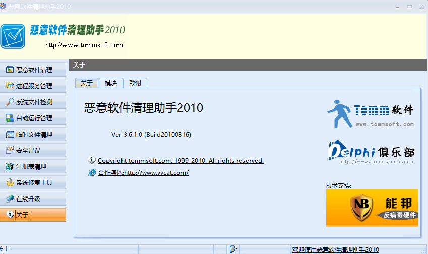Click the Delphi 俱乐部 logo
Screen dimensions: 428x254
372,152
